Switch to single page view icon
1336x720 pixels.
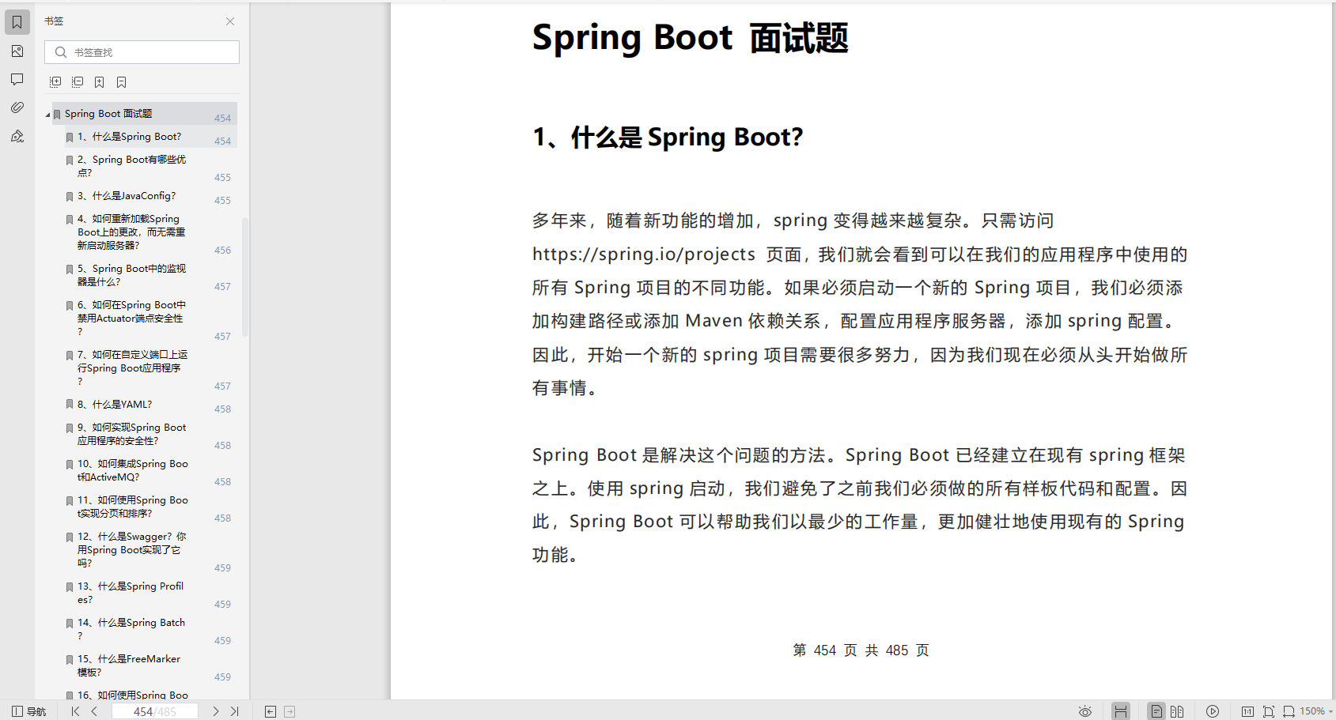point(1156,711)
